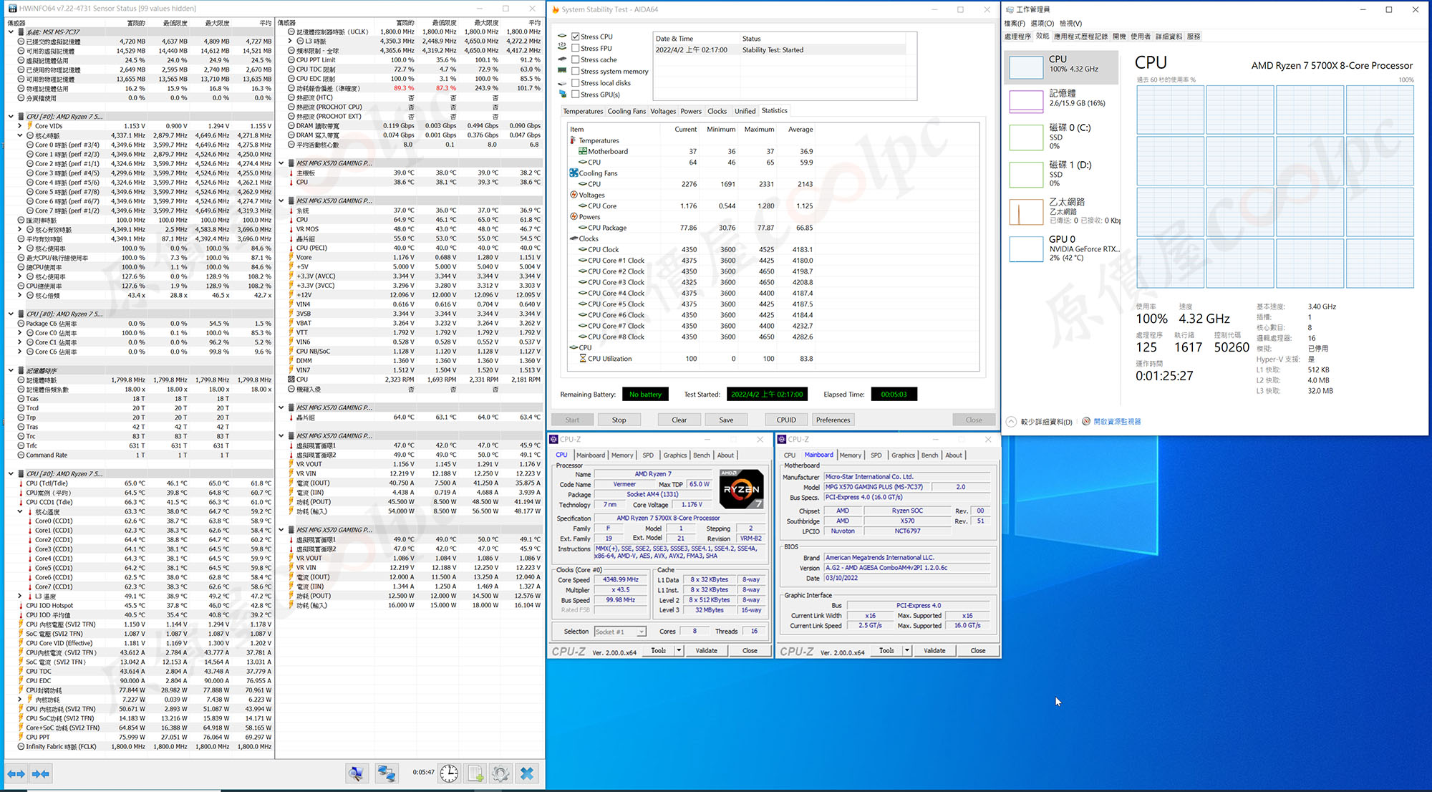Click HWiNFO64 title bar app icon
The width and height of the screenshot is (1432, 792).
[x=11, y=9]
